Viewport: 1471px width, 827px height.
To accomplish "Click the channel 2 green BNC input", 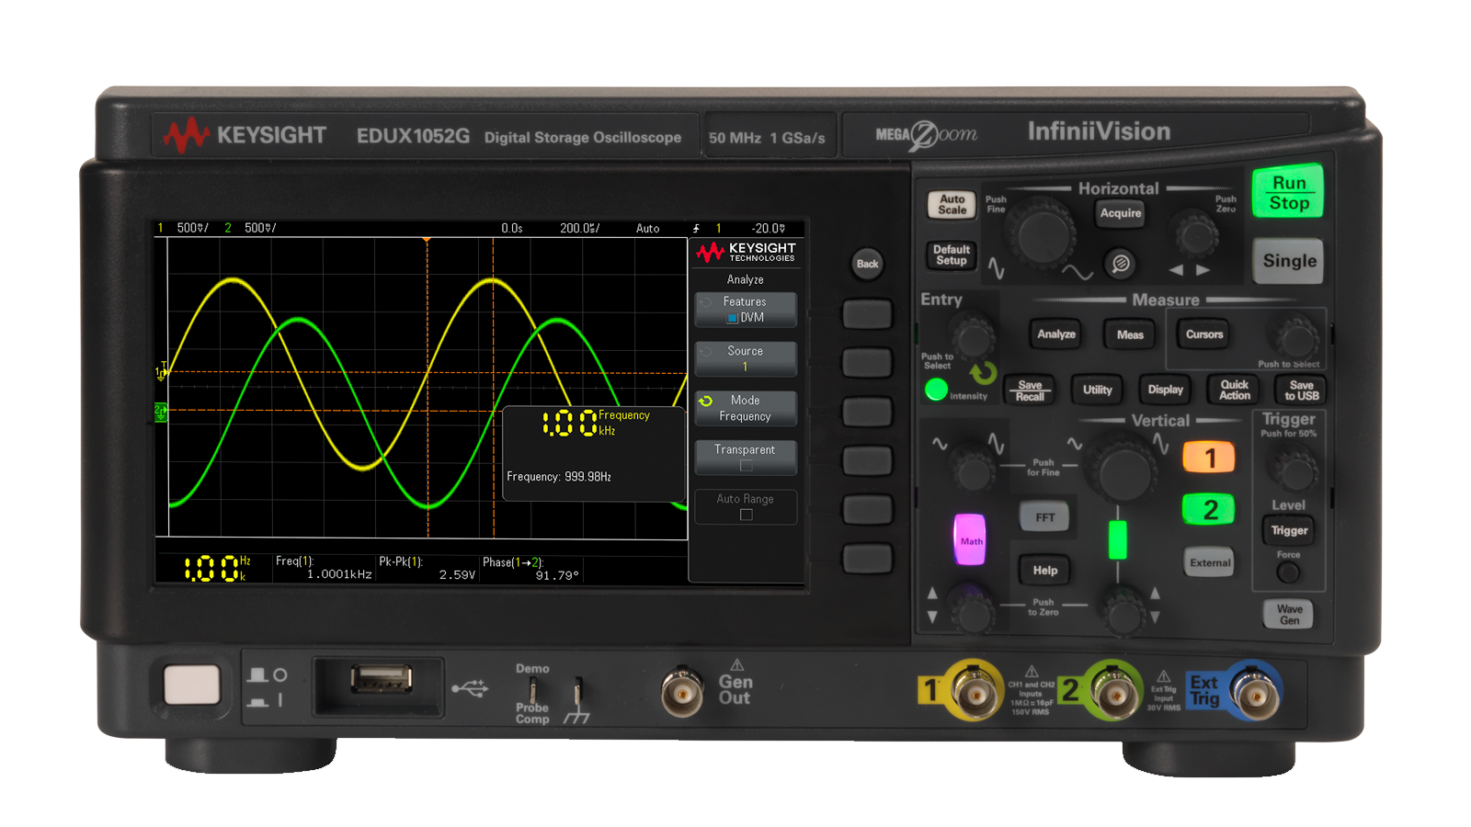I will pos(1114,691).
